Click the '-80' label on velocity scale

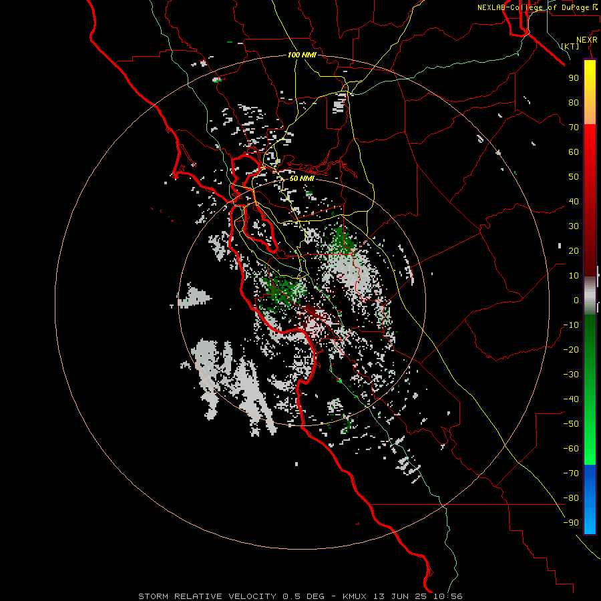point(571,498)
